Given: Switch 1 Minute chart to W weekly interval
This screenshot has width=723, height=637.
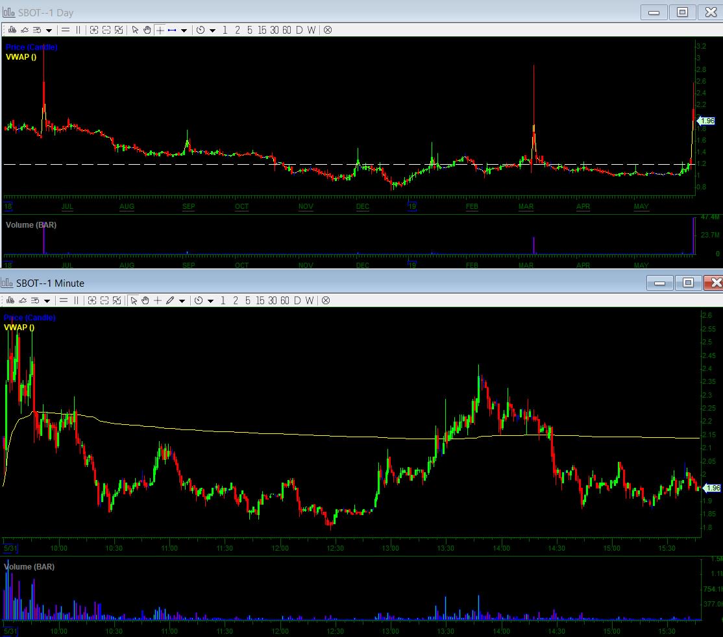Looking at the screenshot, I should (310, 300).
